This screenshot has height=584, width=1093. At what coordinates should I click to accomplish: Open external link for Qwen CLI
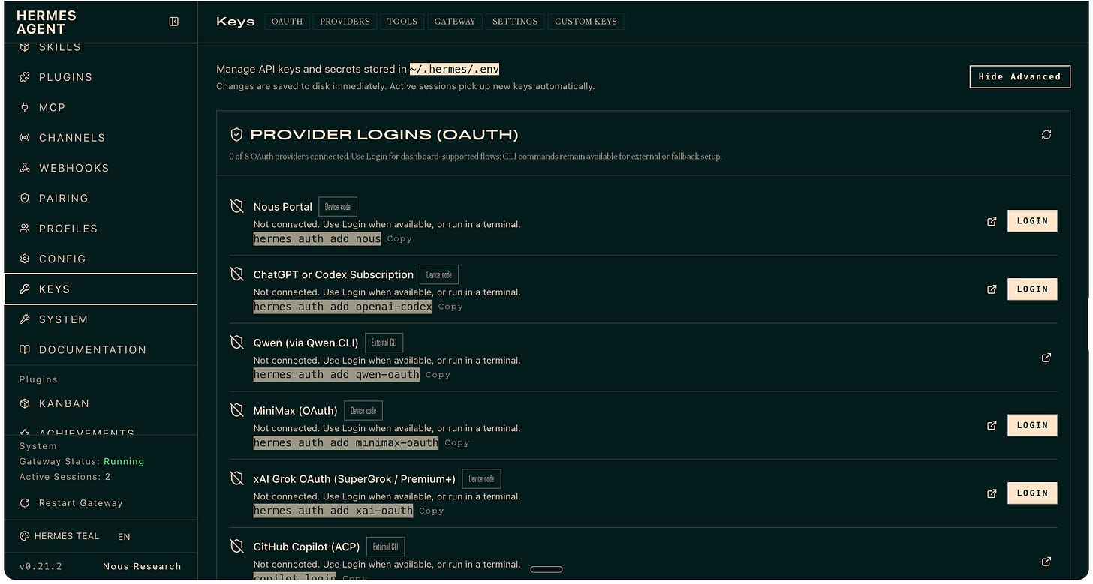click(1046, 358)
